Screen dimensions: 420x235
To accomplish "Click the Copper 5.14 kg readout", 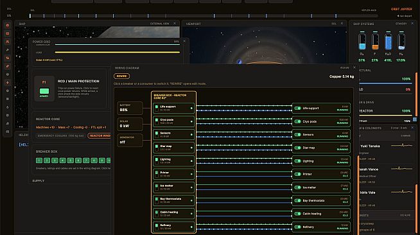I will click(x=342, y=76).
